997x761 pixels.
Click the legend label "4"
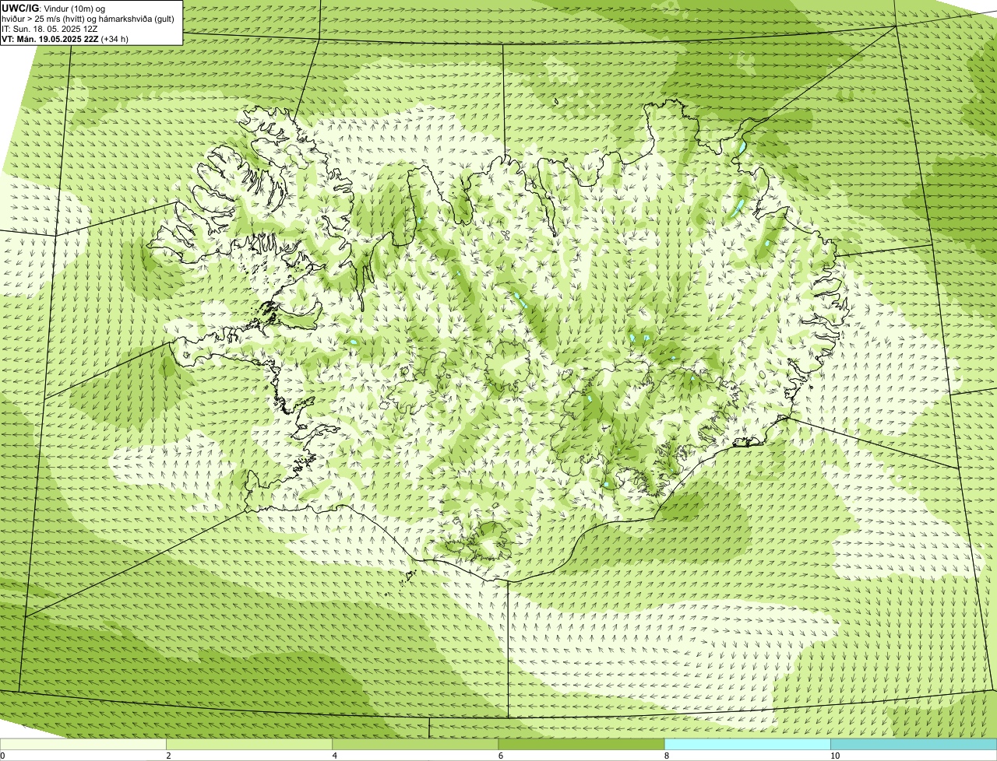click(334, 756)
